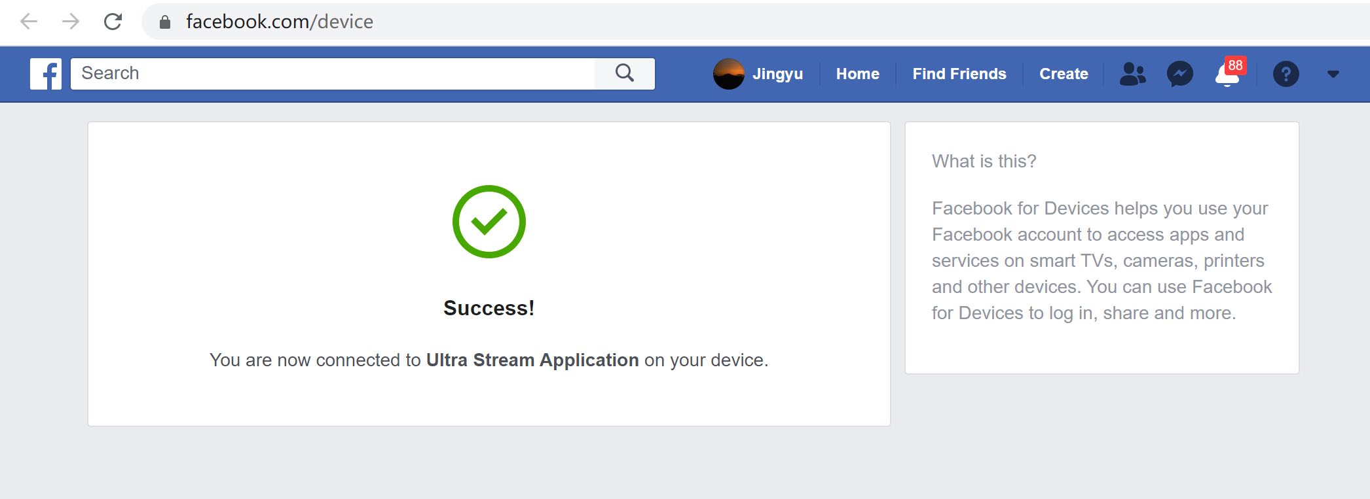Click the browser forward arrow
This screenshot has height=499, width=1370.
[x=71, y=22]
